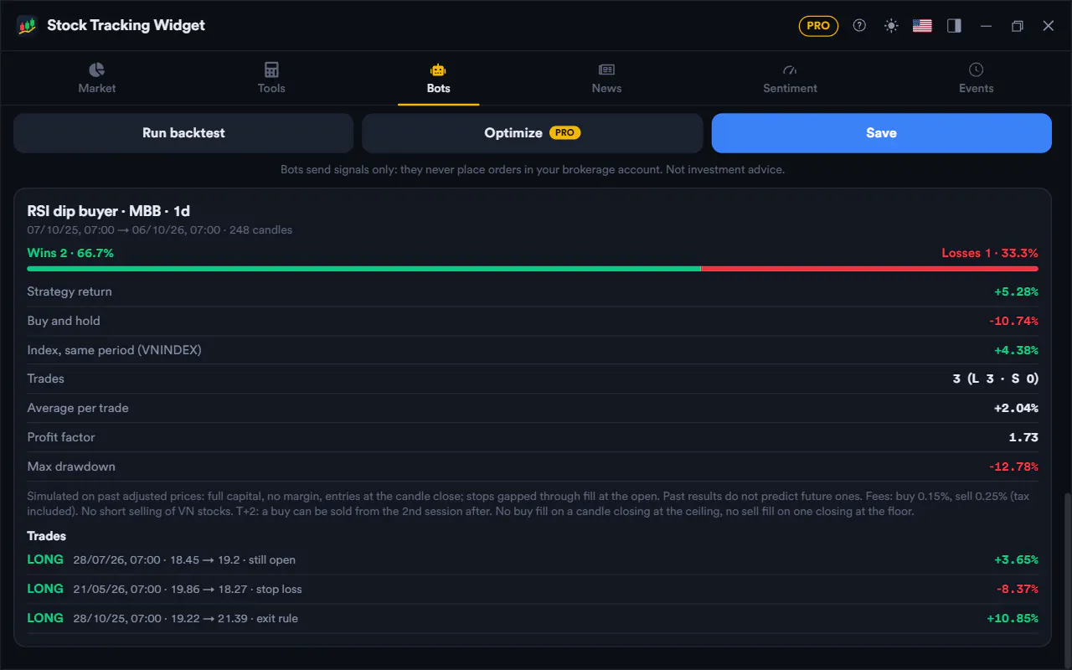
Task: Click the Profit factor value 1.73
Action: pyautogui.click(x=1023, y=437)
